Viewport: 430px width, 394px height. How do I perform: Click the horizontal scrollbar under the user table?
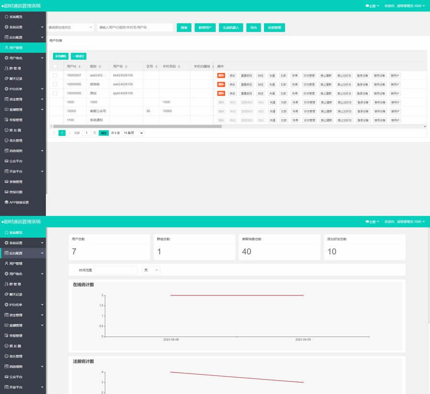pyautogui.click(x=137, y=126)
